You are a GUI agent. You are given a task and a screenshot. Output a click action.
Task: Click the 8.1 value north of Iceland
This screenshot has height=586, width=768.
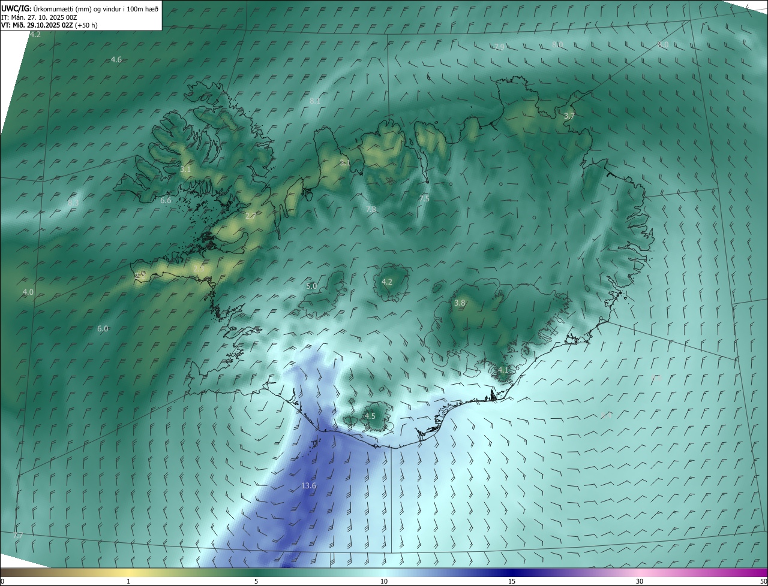tap(315, 101)
